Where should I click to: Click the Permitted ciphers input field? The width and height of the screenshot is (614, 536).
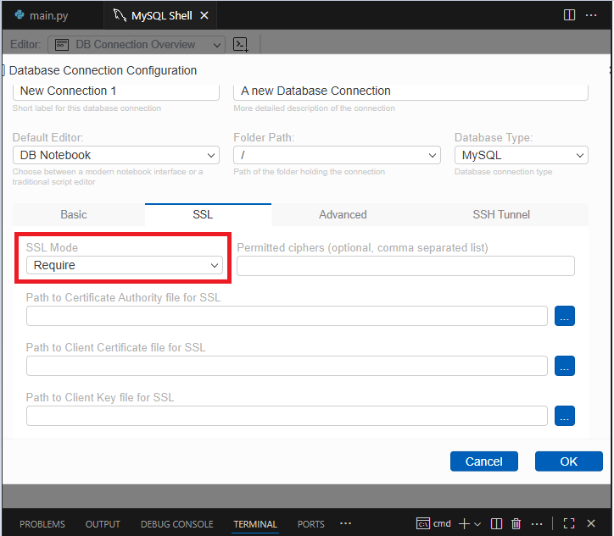pos(405,266)
